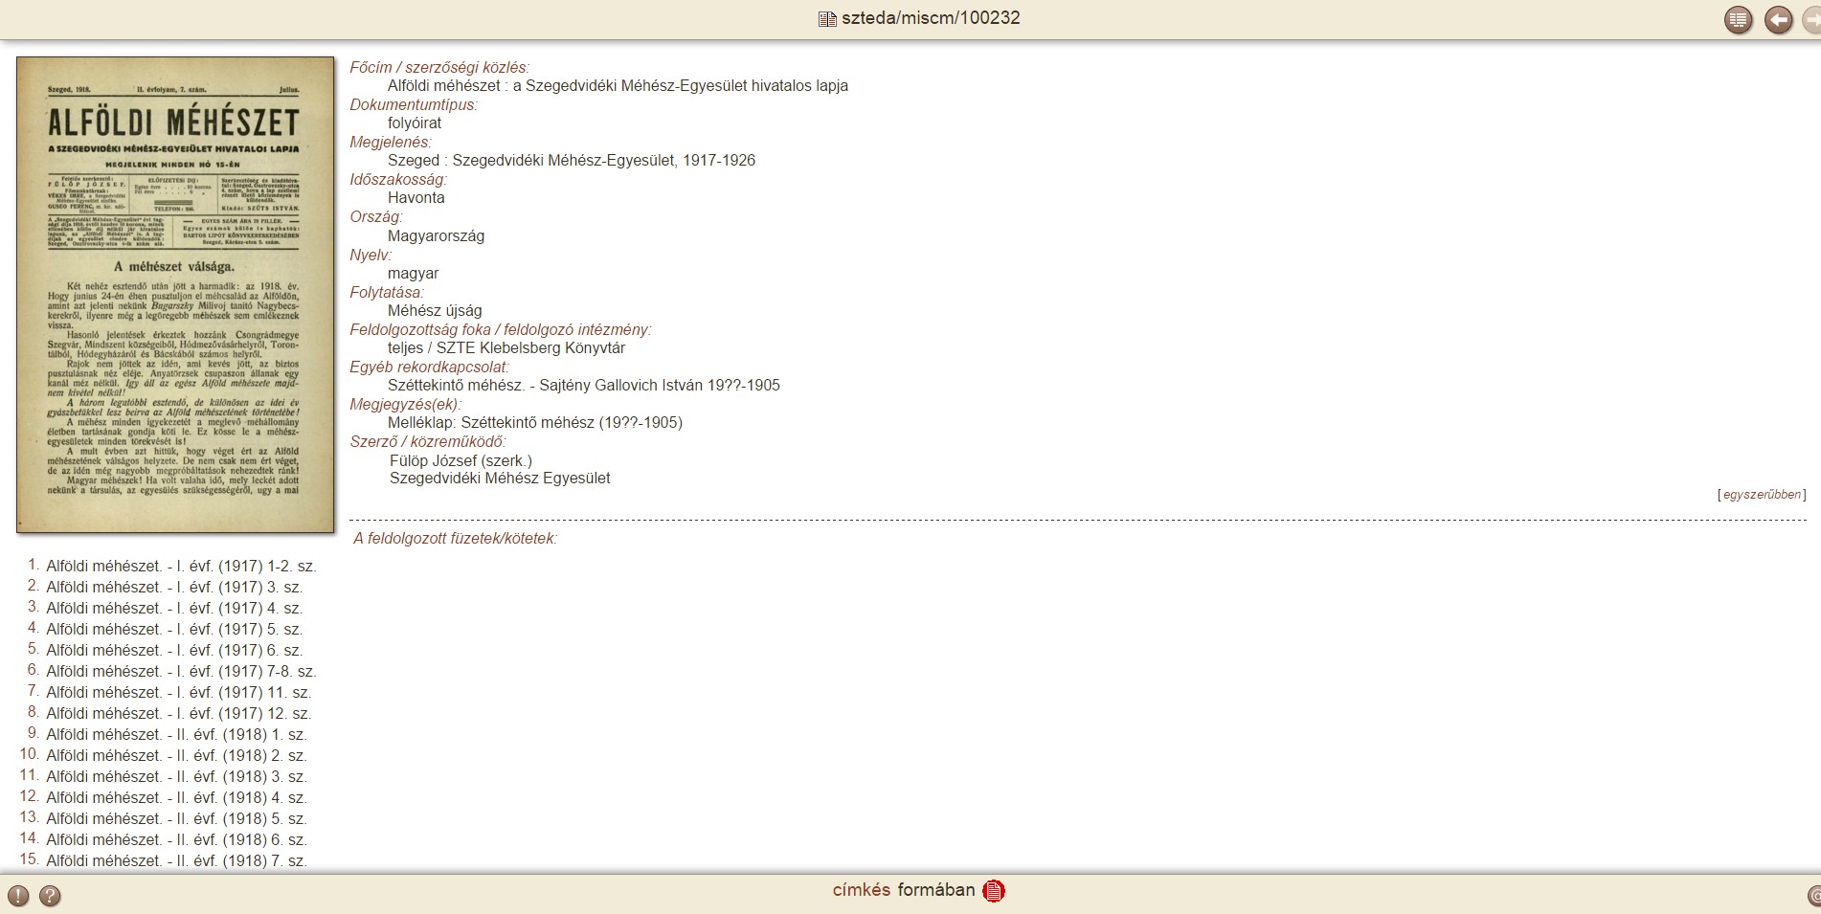Screen dimensions: 1821x914
Task: Click the címkés format link
Action: [862, 890]
